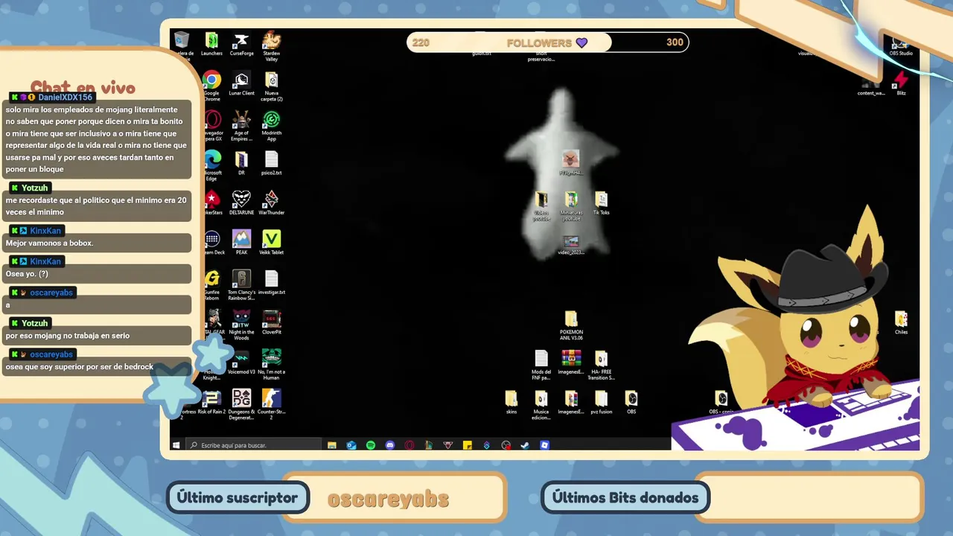Open the Chiles folder on the desktop
The height and width of the screenshot is (536, 953).
pyautogui.click(x=901, y=322)
